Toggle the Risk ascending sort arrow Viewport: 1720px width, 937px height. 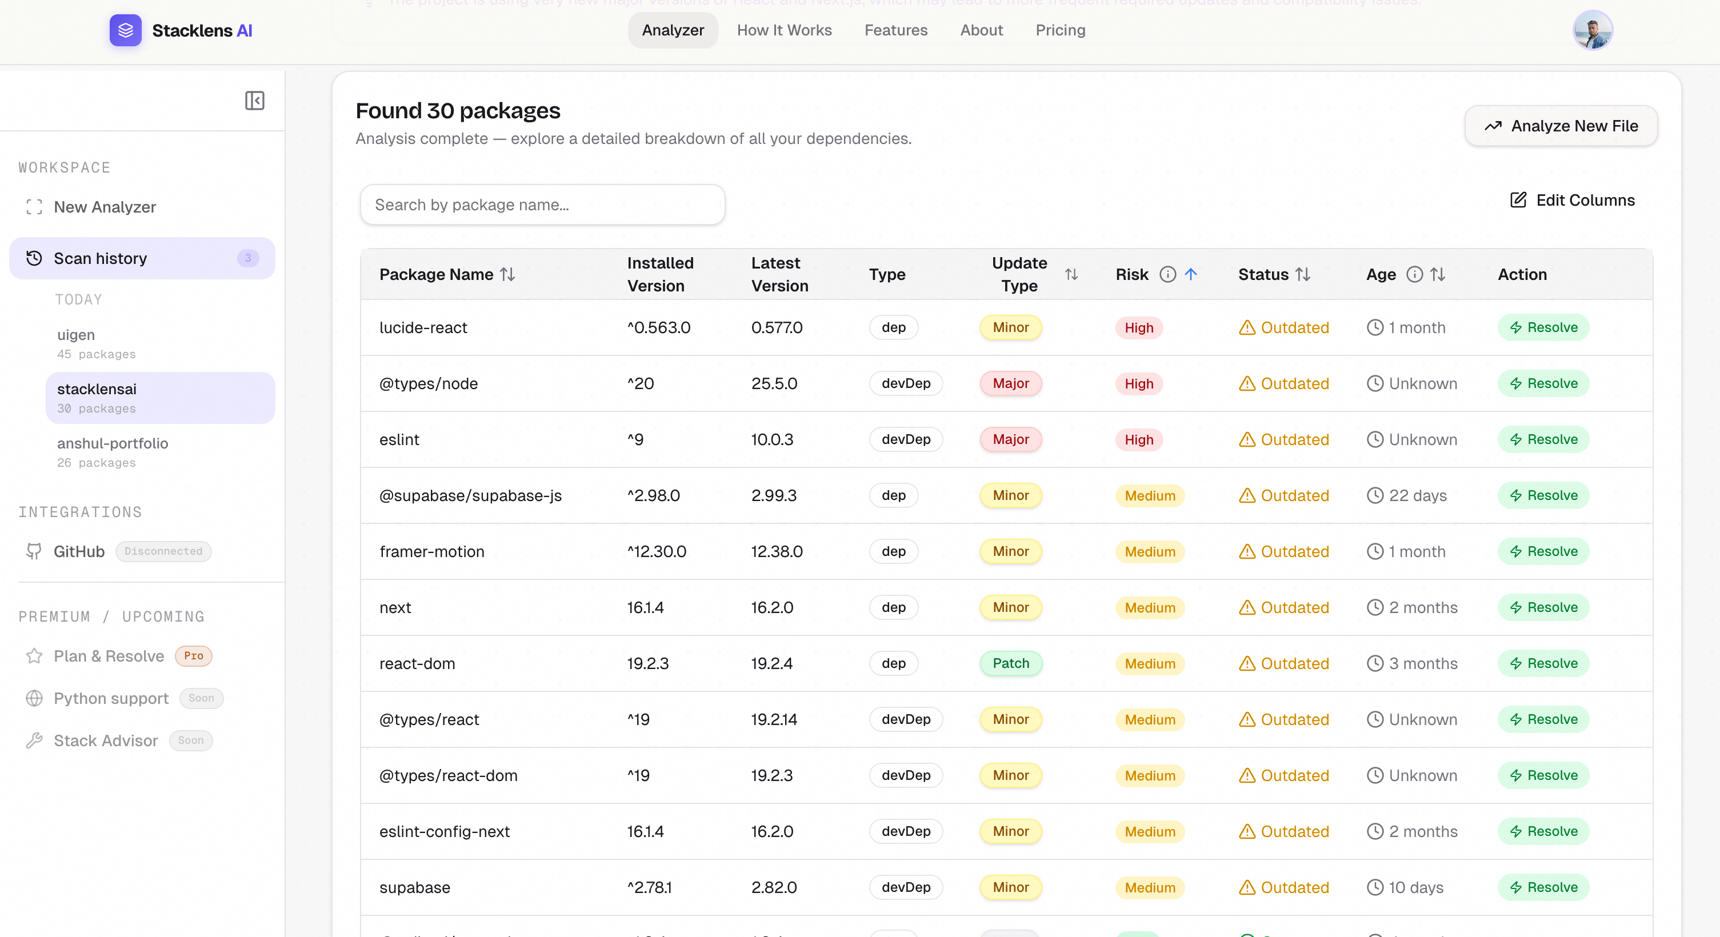[1190, 274]
